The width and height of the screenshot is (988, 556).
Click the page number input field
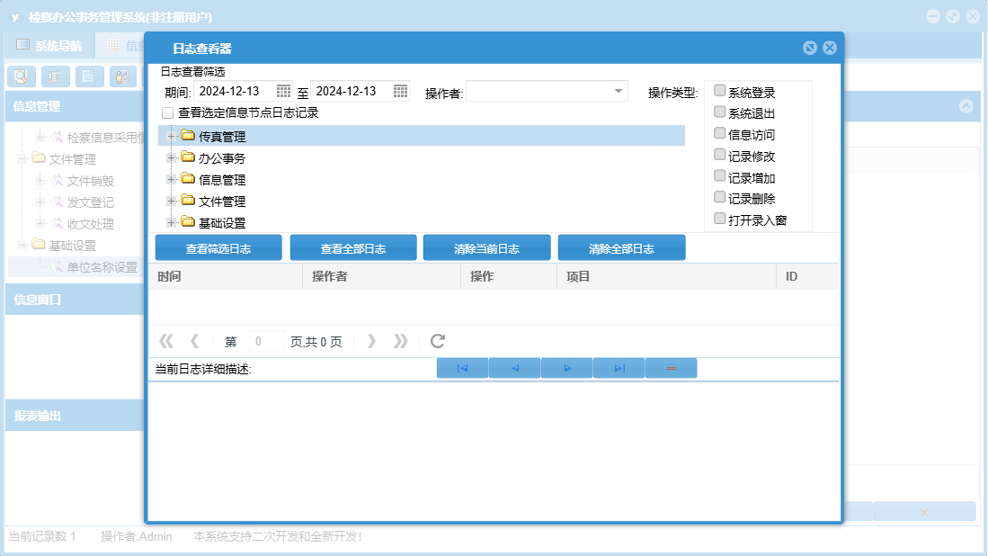[x=266, y=342]
